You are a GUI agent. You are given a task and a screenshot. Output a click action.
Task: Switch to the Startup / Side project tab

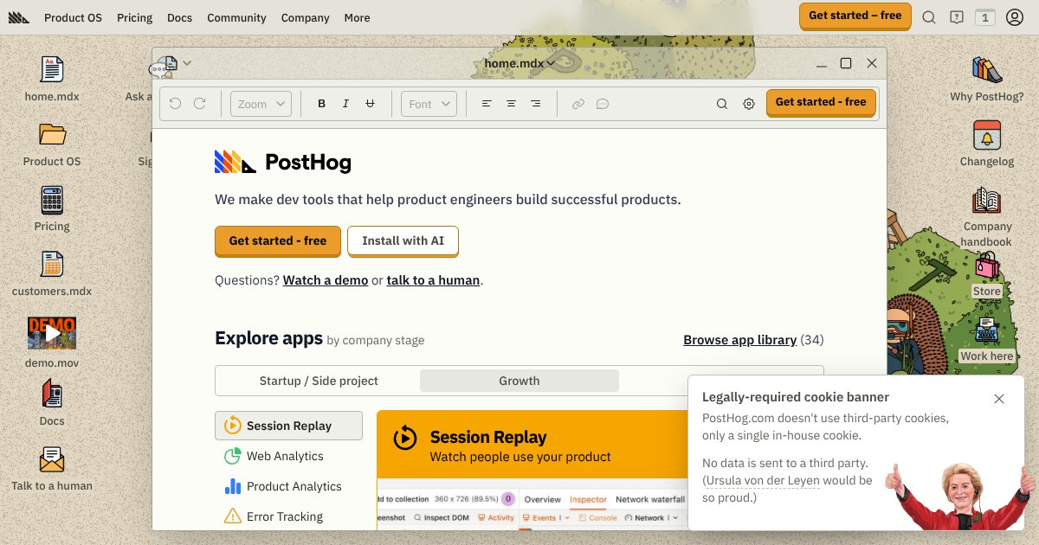[x=319, y=381]
